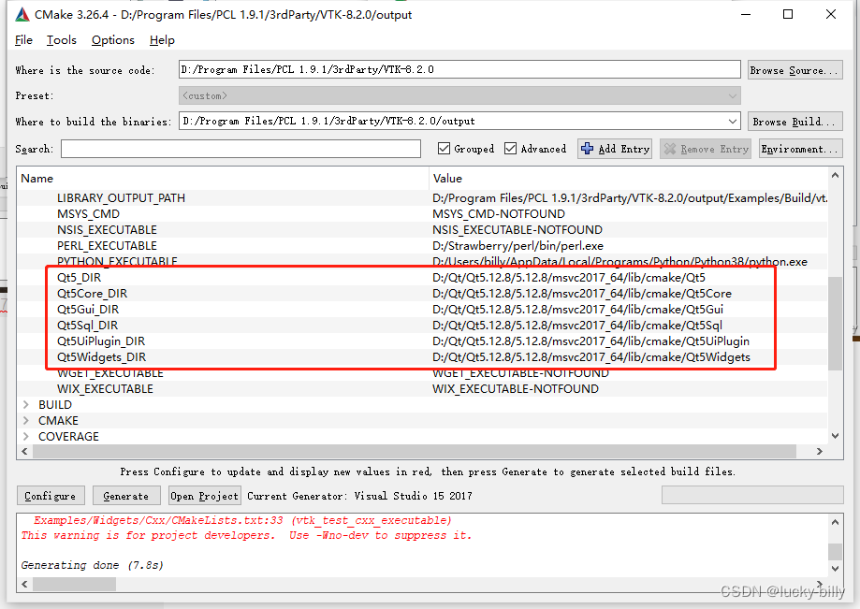Open the Options menu

point(113,40)
